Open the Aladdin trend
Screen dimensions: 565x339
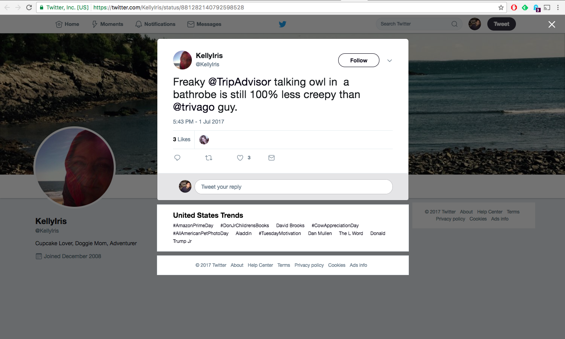pyautogui.click(x=244, y=233)
